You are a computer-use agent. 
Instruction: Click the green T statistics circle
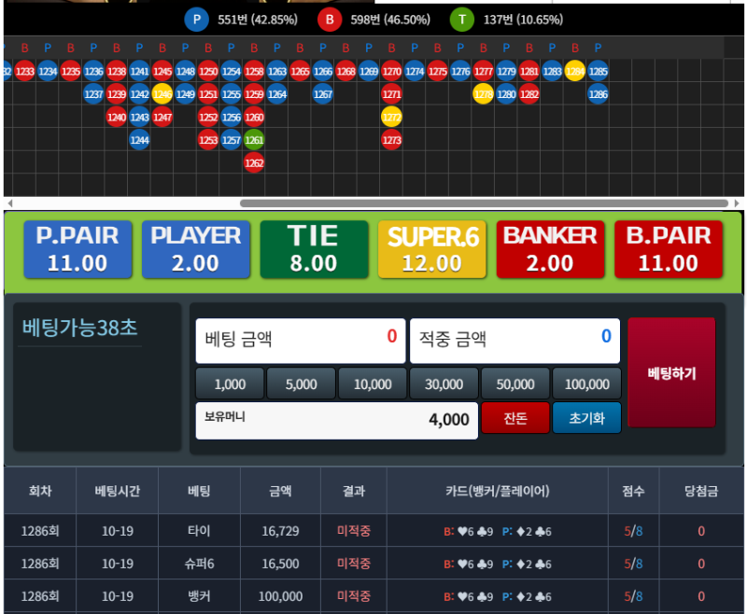tap(461, 20)
